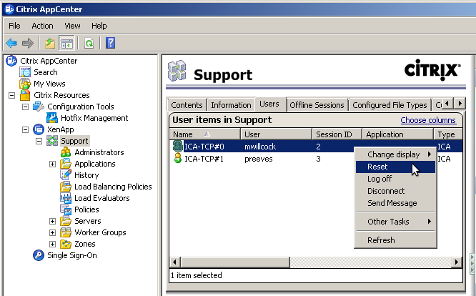Switch to Configured File Types tab
The height and width of the screenshot is (296, 476).
(x=390, y=105)
